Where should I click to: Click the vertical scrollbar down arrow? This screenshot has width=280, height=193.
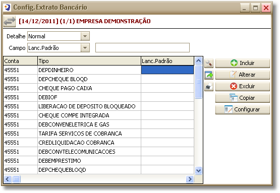198,170
